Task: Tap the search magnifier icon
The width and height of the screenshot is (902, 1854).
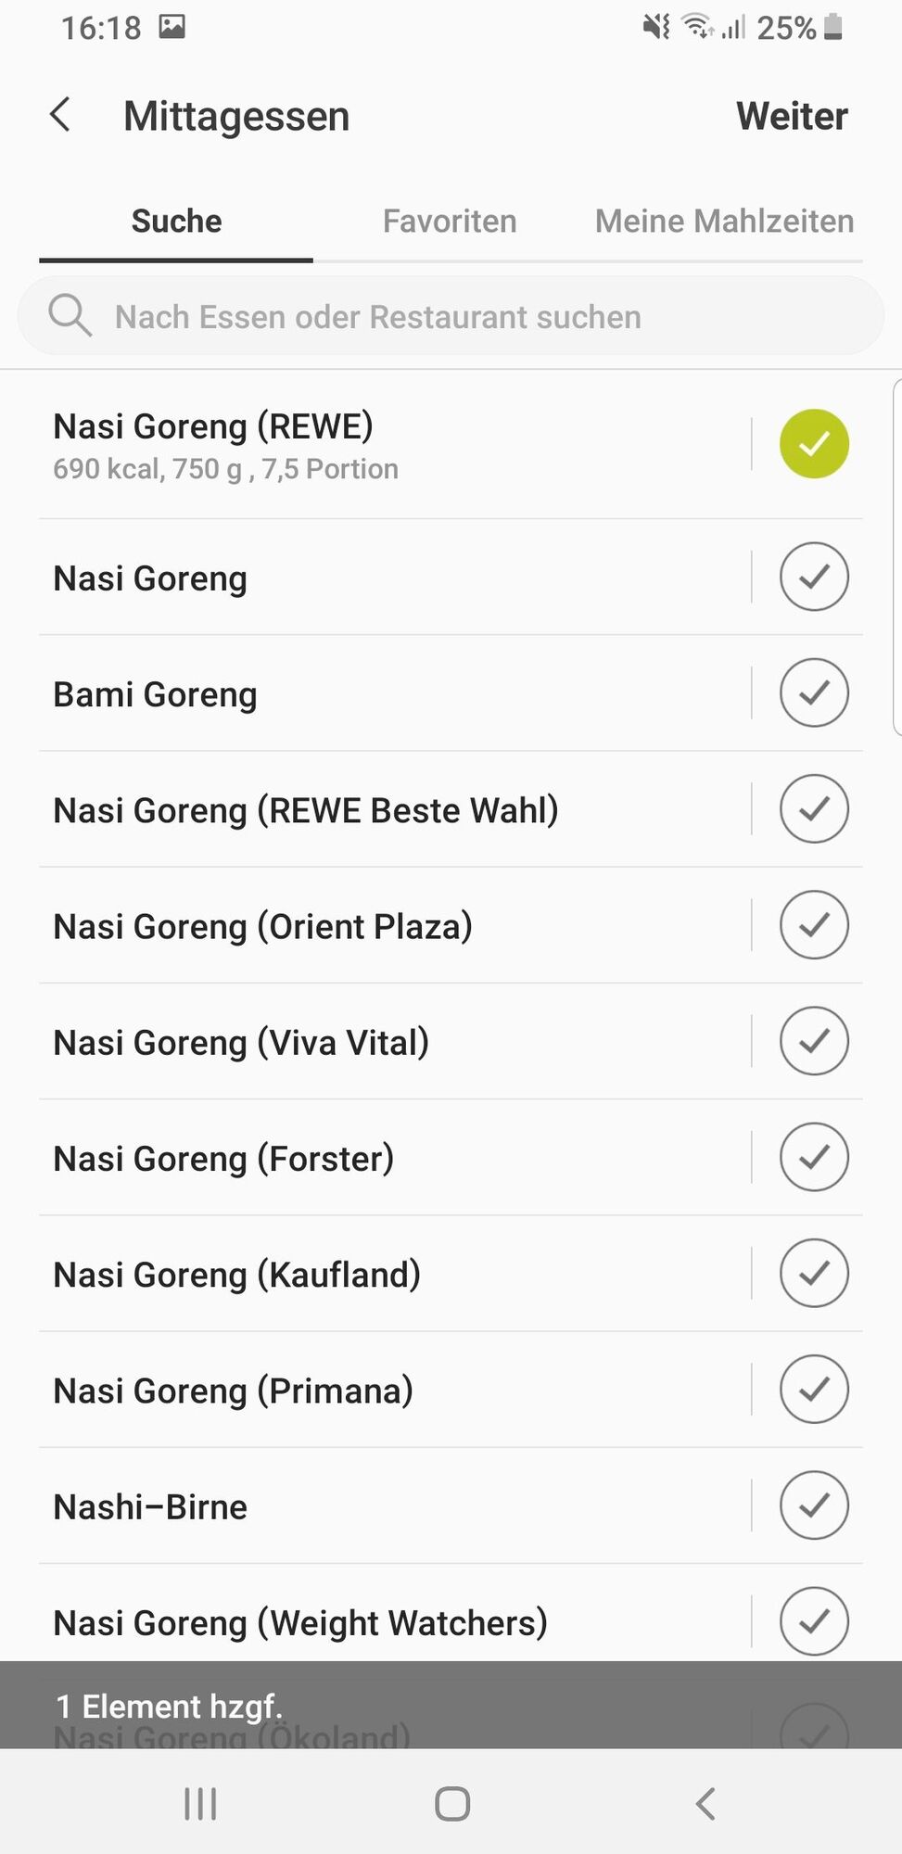Action: [70, 315]
